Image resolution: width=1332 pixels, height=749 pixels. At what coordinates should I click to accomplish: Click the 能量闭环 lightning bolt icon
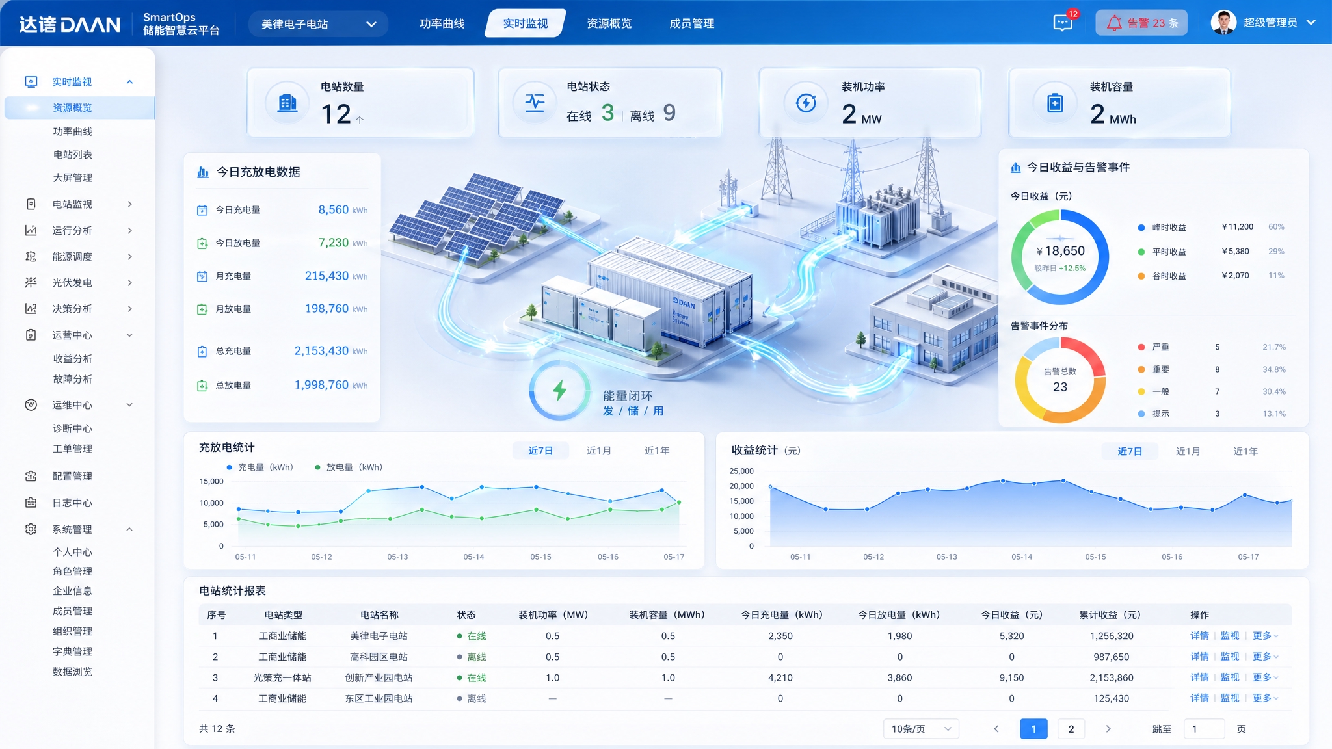coord(559,390)
